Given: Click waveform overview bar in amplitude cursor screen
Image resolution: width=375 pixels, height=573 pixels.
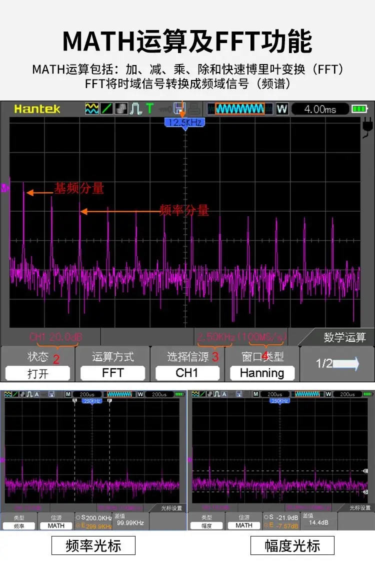Looking at the screenshot, I should (x=307, y=394).
